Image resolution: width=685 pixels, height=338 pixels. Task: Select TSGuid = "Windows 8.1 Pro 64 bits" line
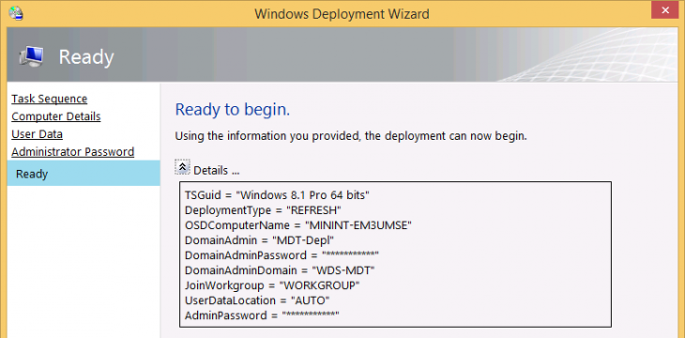277,195
